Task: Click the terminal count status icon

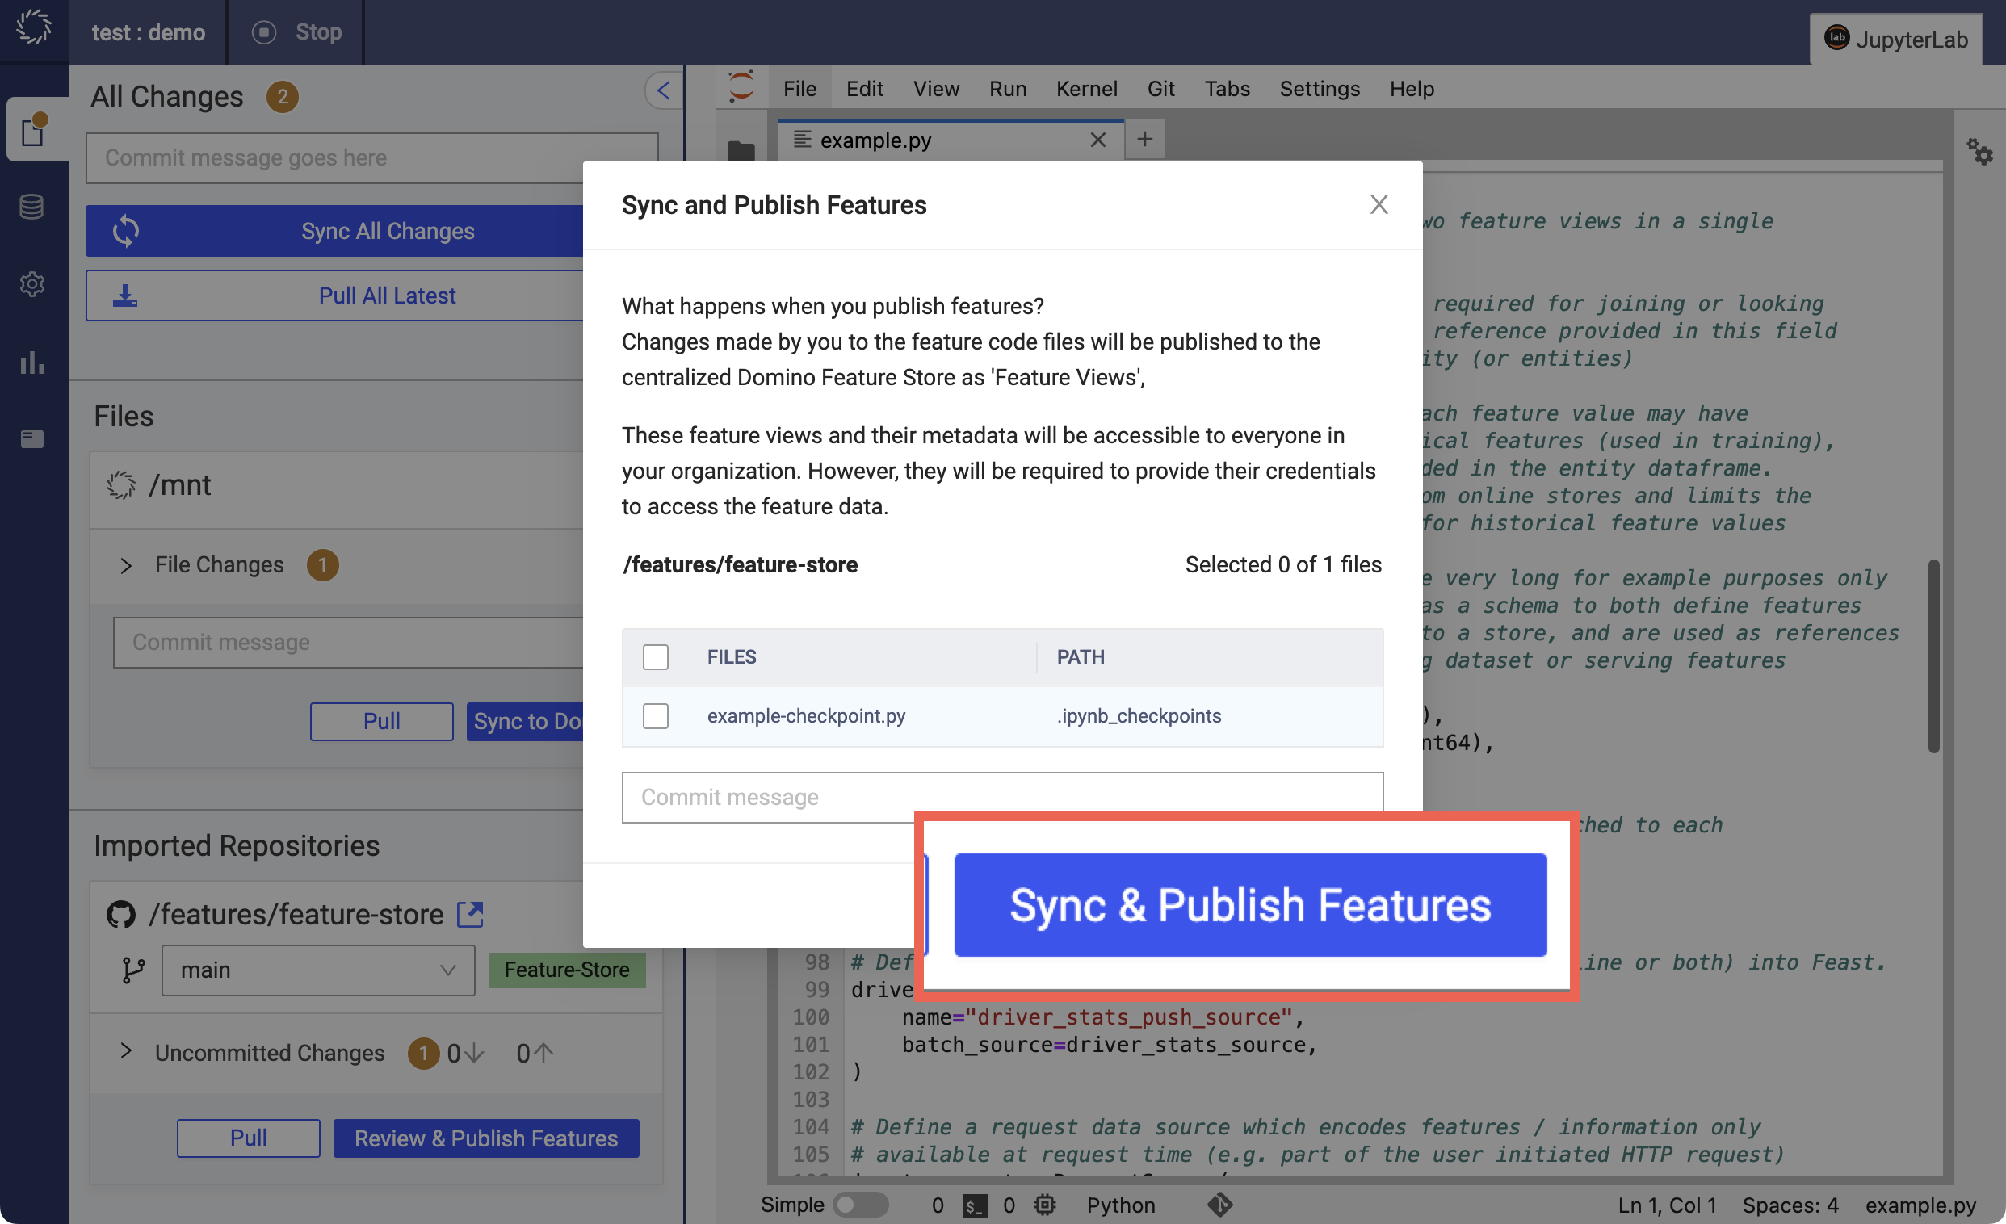Action: click(975, 1205)
